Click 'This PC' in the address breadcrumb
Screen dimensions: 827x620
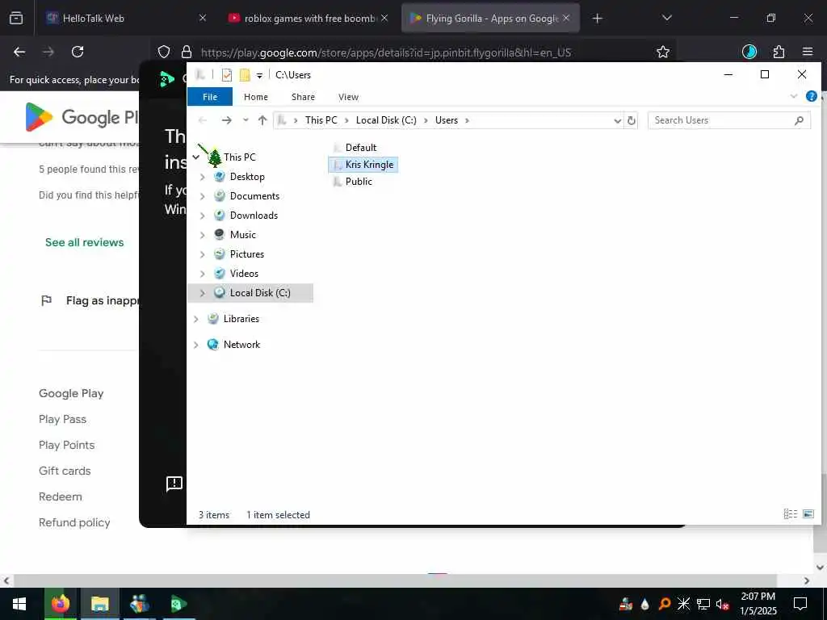pyautogui.click(x=321, y=120)
